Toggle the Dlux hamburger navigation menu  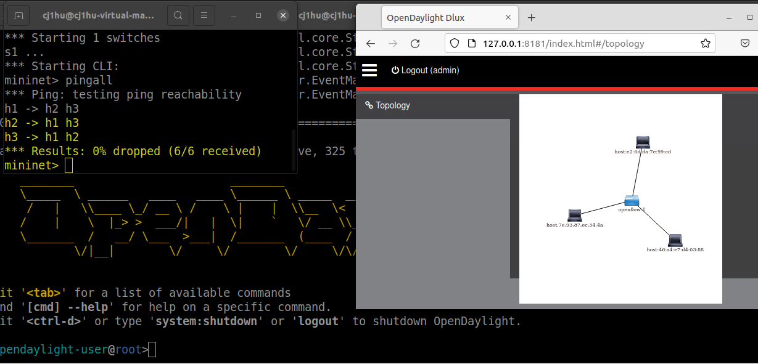click(369, 70)
